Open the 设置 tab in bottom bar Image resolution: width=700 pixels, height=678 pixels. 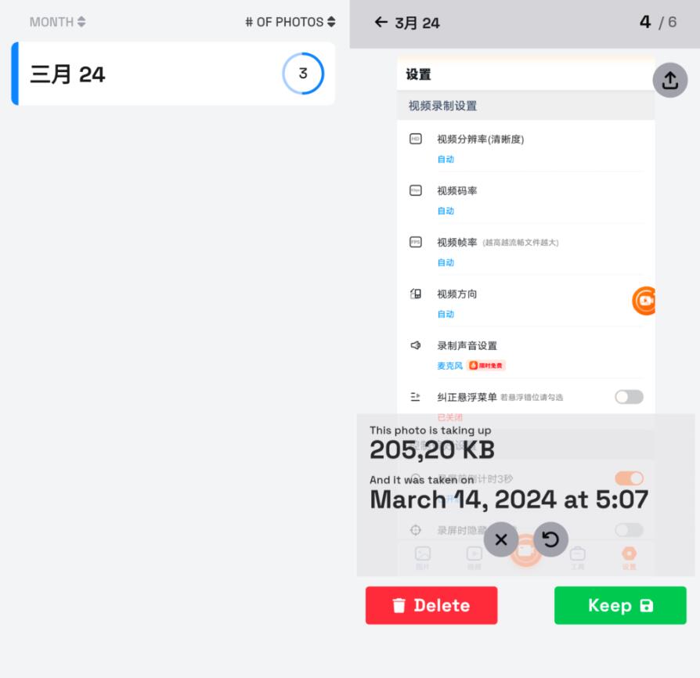pyautogui.click(x=629, y=558)
